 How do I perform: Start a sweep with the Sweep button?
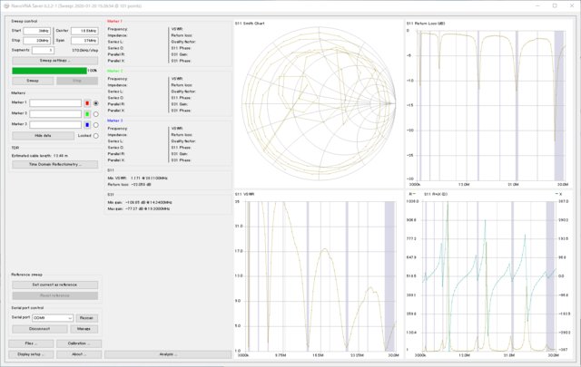tap(33, 81)
